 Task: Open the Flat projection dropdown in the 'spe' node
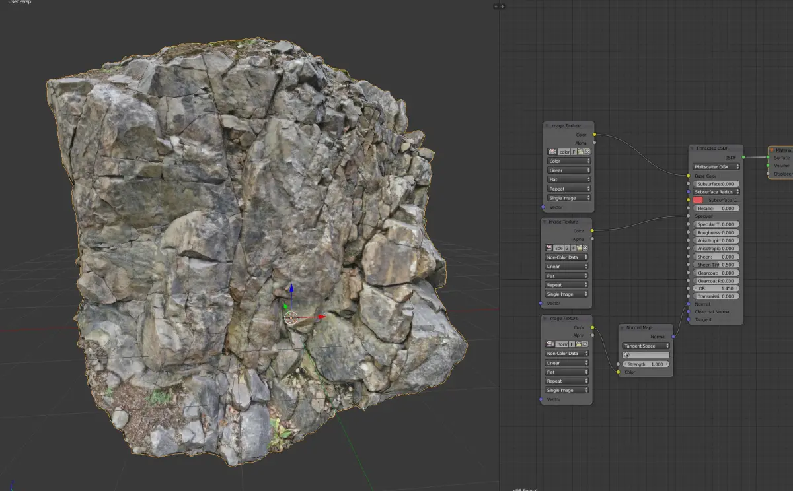(566, 276)
